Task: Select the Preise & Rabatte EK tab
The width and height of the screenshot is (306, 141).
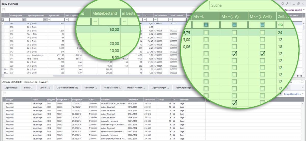Action: click(x=112, y=87)
